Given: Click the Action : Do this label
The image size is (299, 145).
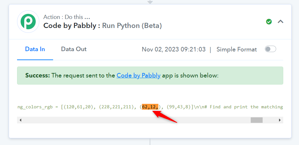Looking at the screenshot, I should point(67,17).
